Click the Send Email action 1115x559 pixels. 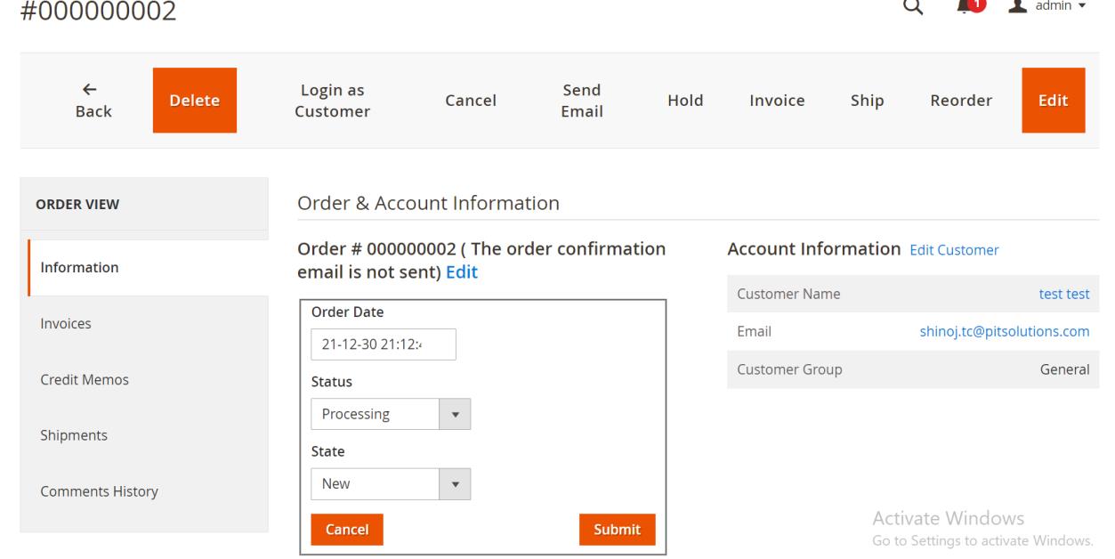tap(582, 101)
